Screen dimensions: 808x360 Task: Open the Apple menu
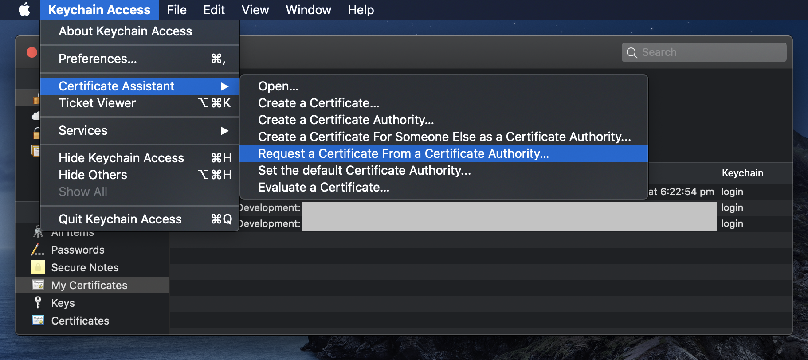coord(24,9)
